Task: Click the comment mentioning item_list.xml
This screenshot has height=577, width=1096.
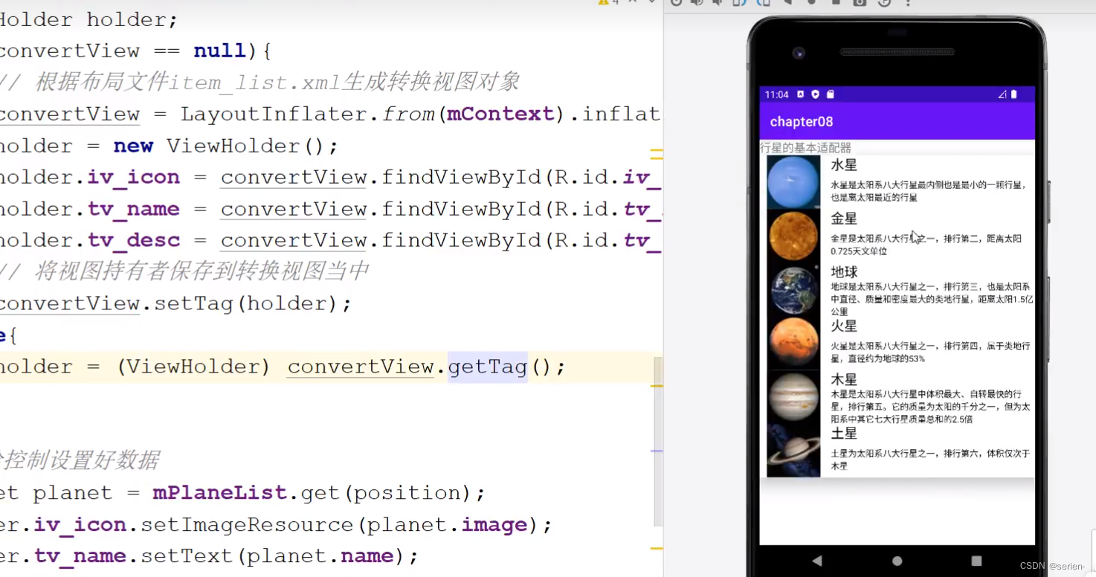Action: [260, 82]
